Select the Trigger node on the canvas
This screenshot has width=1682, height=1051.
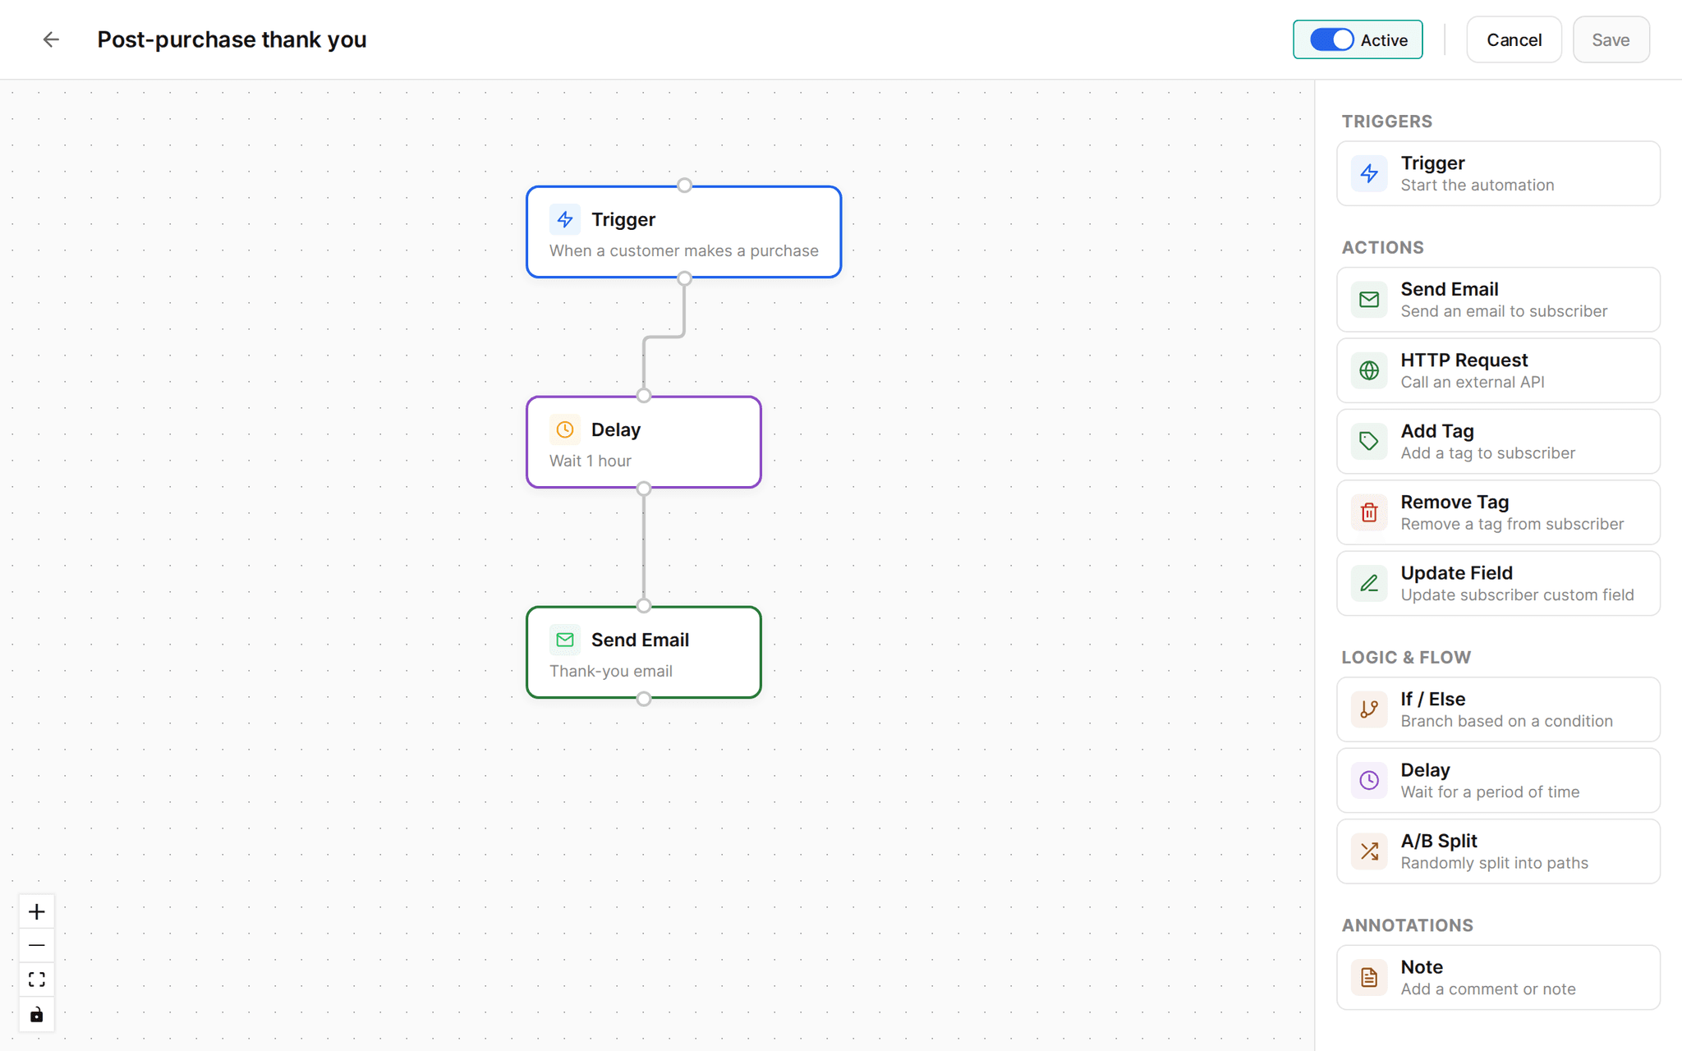pyautogui.click(x=684, y=232)
